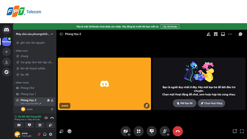247x139 pixels.
Task: Show the chat bubble icon at top right
Action: coord(240,34)
